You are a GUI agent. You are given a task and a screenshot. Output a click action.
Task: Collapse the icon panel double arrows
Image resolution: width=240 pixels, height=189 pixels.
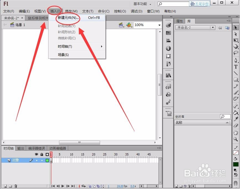[x=171, y=17]
